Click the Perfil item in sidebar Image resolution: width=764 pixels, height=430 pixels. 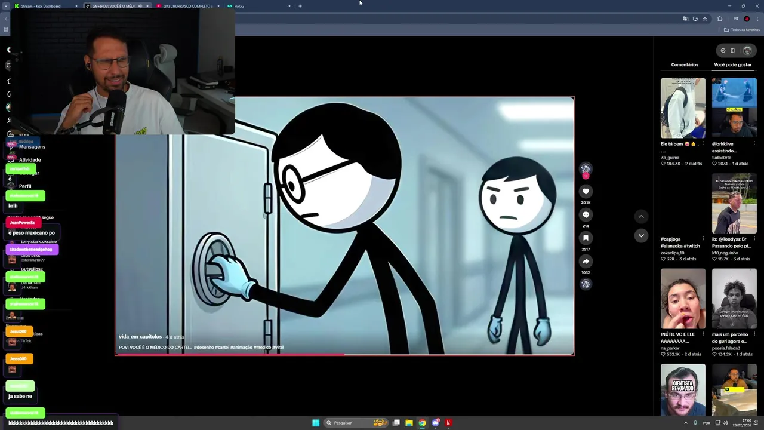[25, 186]
